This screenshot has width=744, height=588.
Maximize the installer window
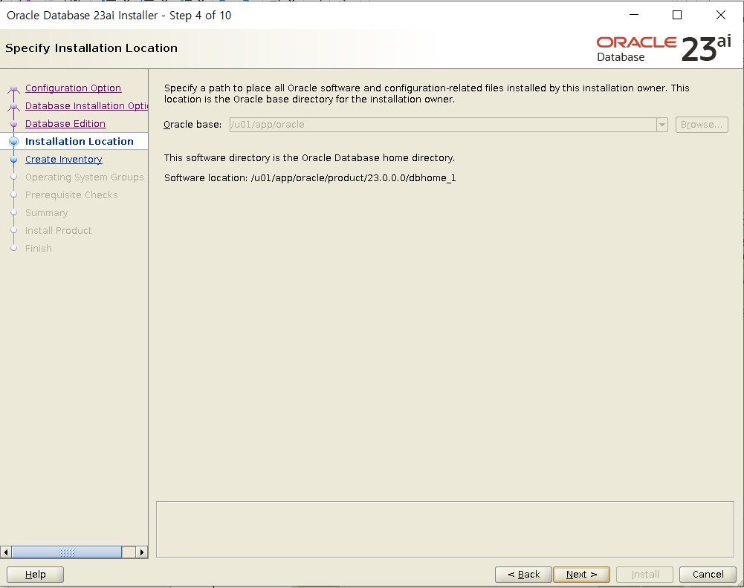[x=677, y=15]
